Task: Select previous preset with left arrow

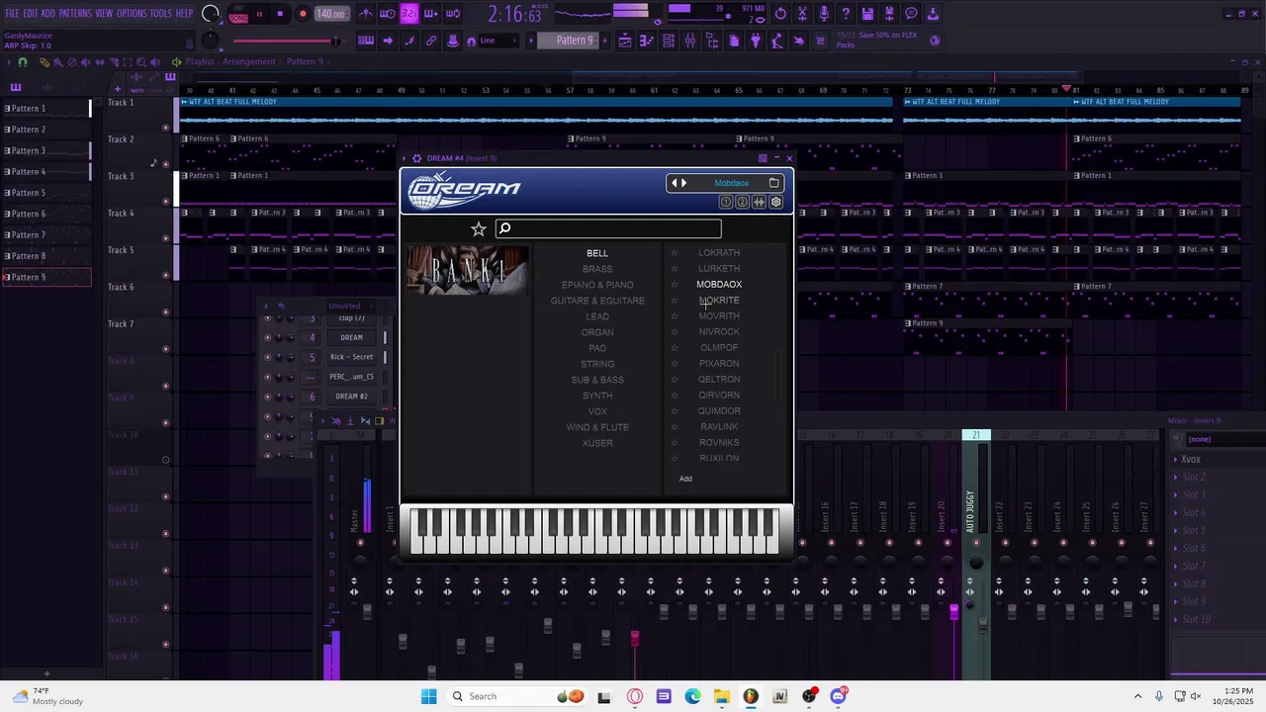Action: 675,183
